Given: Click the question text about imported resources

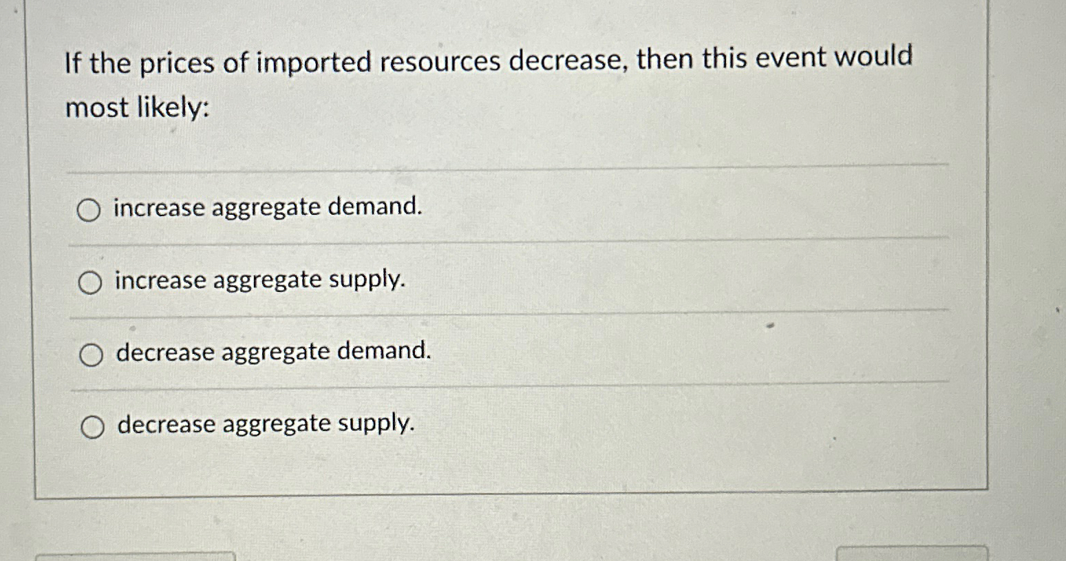Looking at the screenshot, I should [487, 61].
